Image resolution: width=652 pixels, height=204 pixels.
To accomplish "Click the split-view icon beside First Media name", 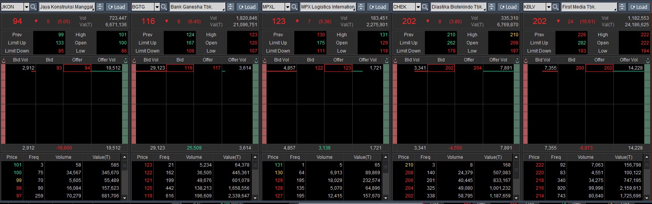I will click(x=622, y=7).
